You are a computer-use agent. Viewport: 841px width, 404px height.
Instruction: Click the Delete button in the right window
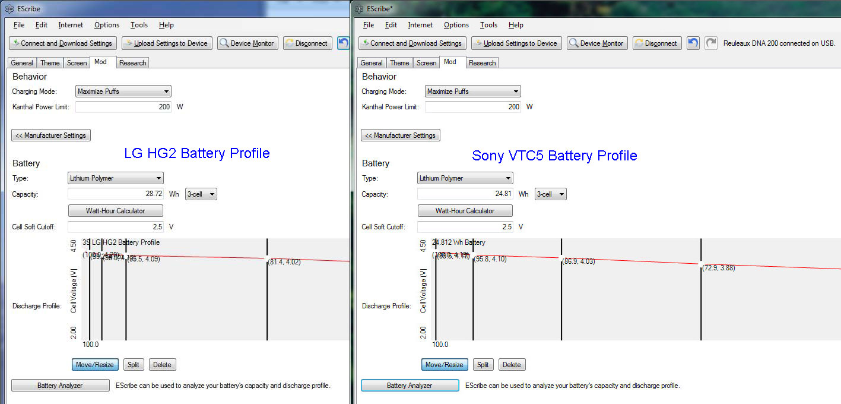[x=512, y=365]
